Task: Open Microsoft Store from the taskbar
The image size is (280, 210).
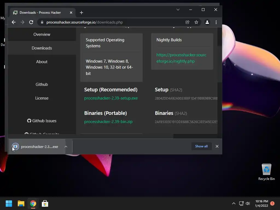Action: point(45,203)
